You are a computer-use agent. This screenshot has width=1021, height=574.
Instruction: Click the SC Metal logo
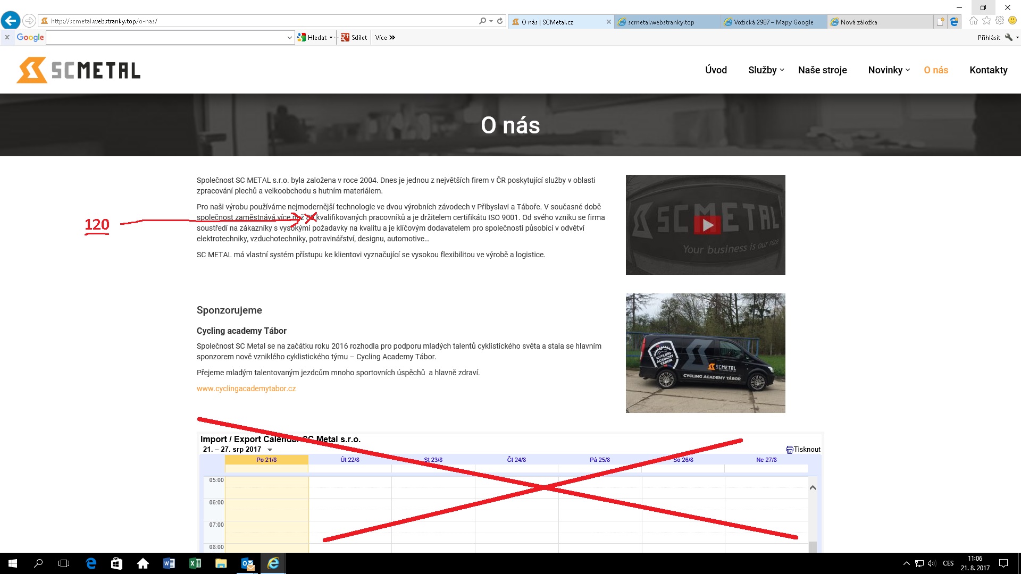tap(78, 70)
